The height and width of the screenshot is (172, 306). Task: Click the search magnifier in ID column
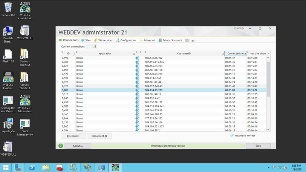(x=74, y=54)
